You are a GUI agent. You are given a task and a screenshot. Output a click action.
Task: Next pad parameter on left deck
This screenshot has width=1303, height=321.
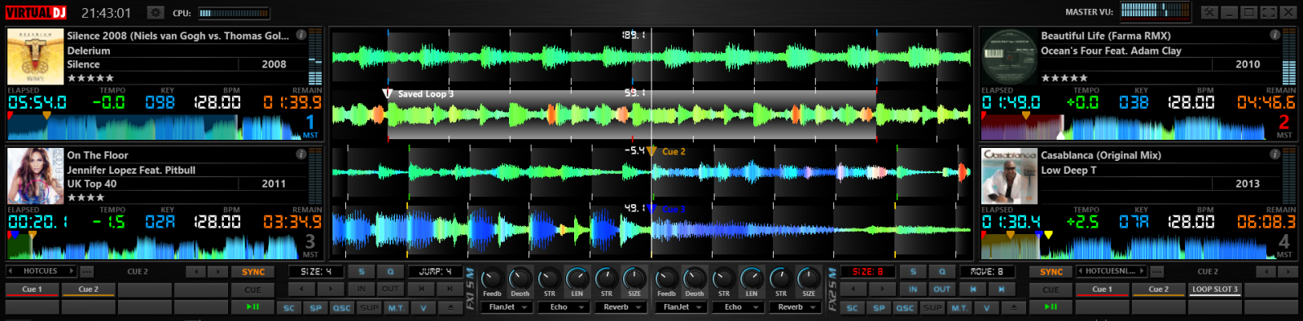click(217, 271)
